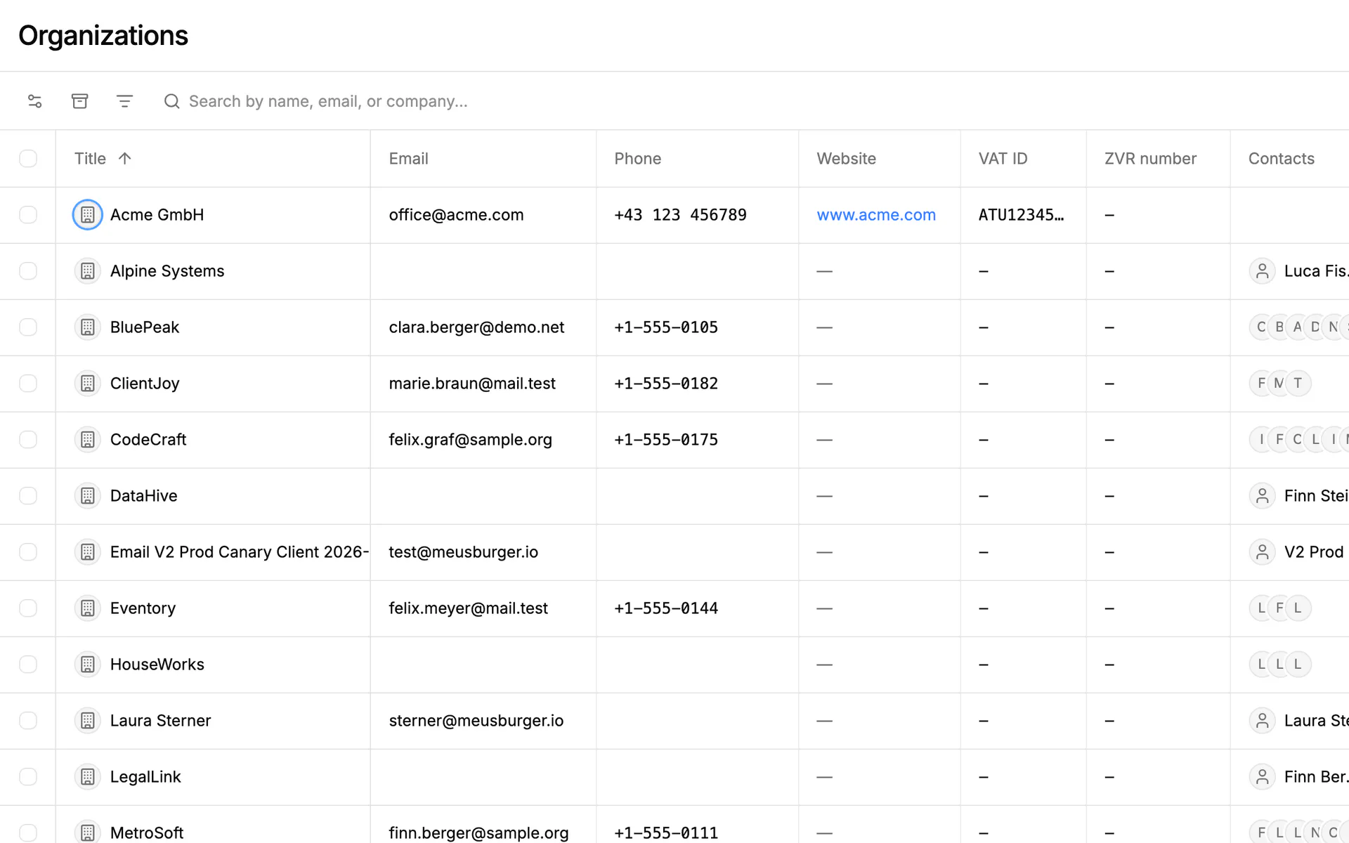
Task: Click the archive box icon
Action: (x=79, y=101)
